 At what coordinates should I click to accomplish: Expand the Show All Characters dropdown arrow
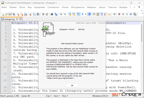pos(86,14)
